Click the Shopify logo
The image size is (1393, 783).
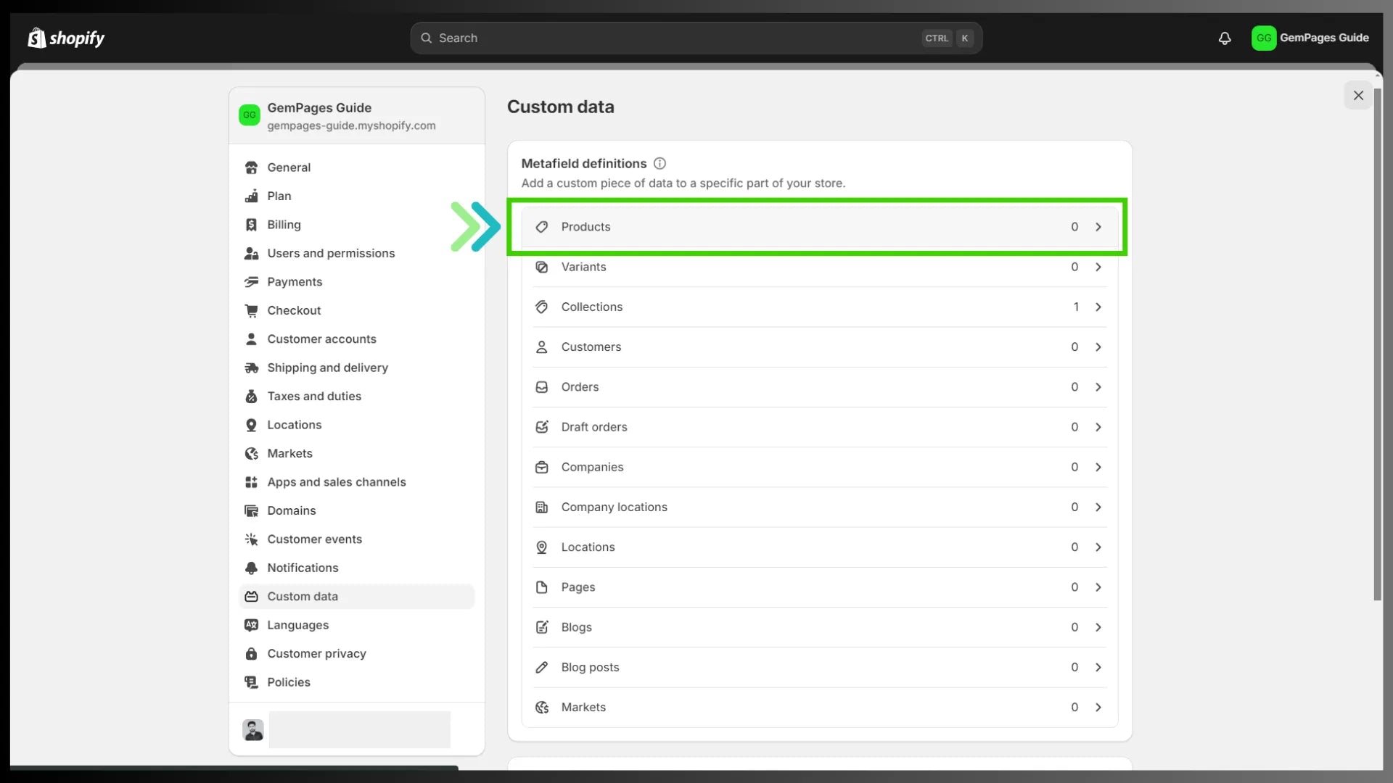coord(66,38)
